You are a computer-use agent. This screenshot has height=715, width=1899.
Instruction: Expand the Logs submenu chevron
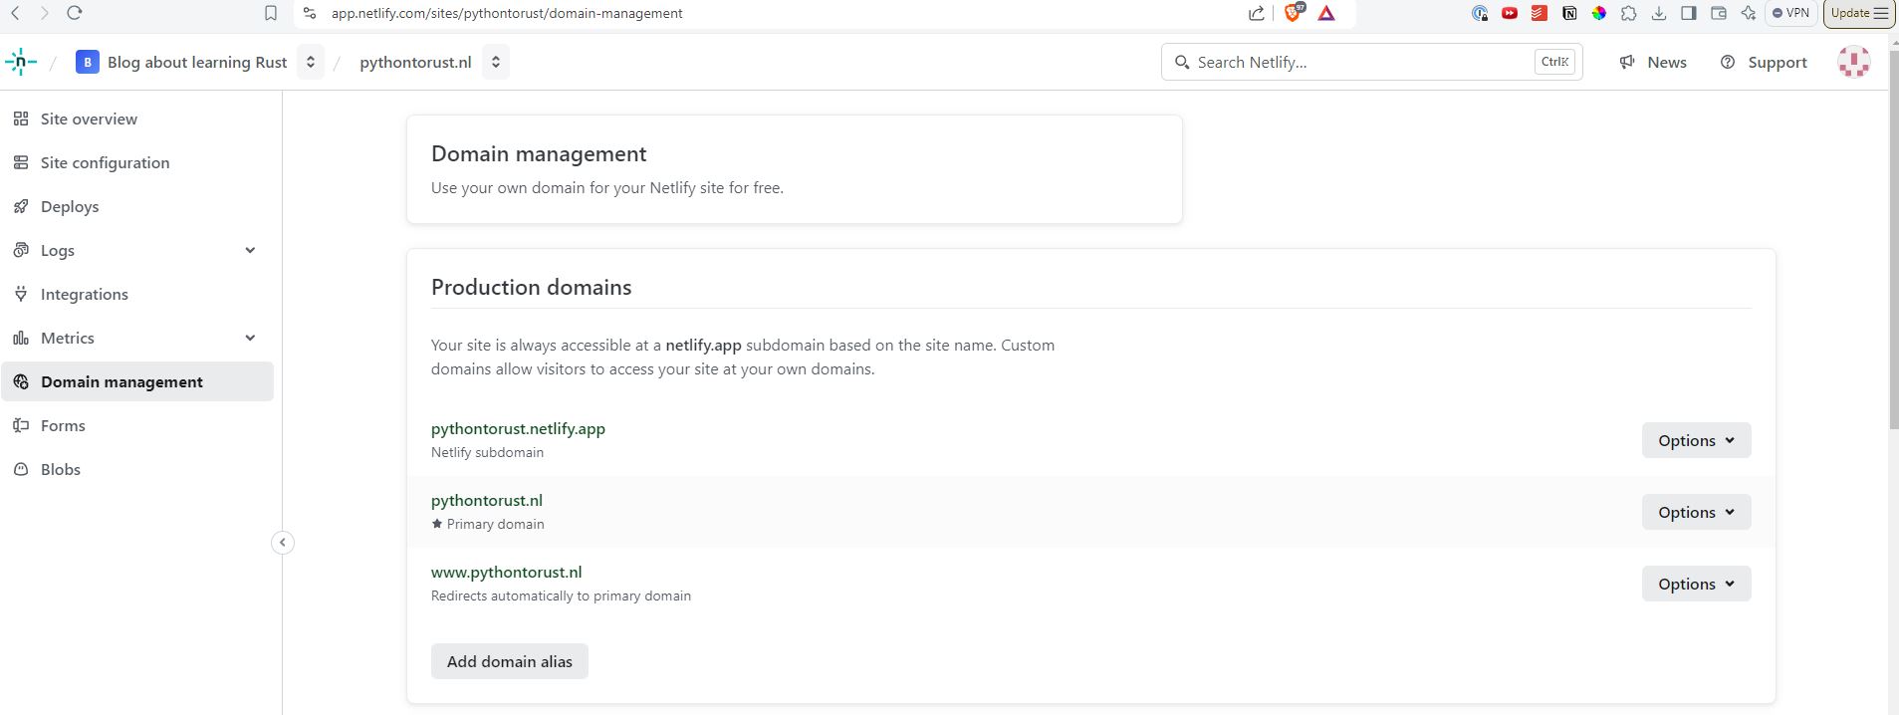click(250, 250)
